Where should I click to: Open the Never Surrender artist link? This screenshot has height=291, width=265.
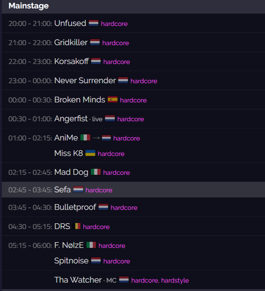pyautogui.click(x=85, y=80)
